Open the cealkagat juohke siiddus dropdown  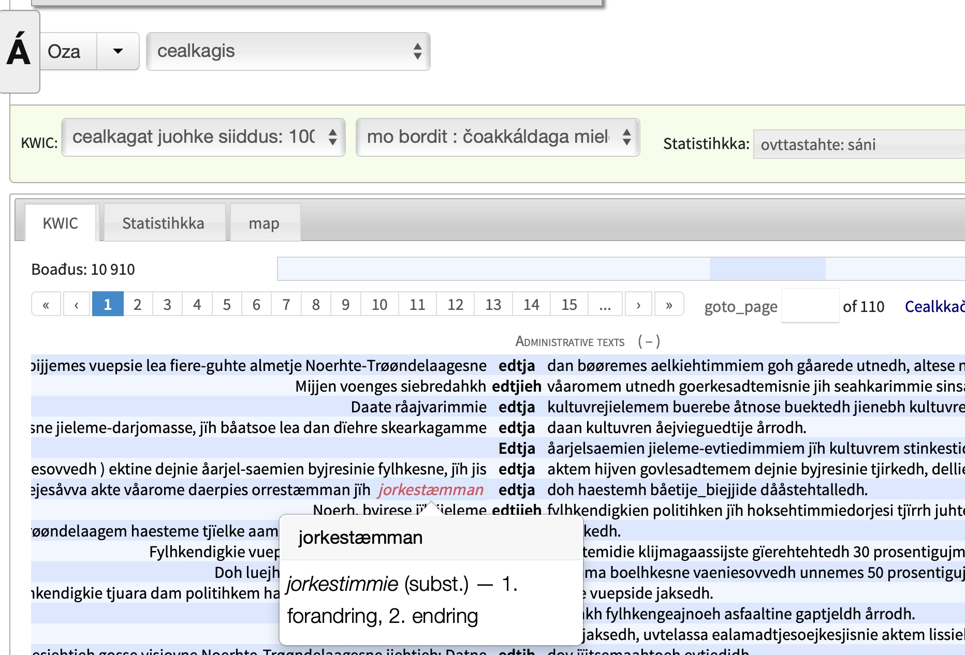point(203,137)
